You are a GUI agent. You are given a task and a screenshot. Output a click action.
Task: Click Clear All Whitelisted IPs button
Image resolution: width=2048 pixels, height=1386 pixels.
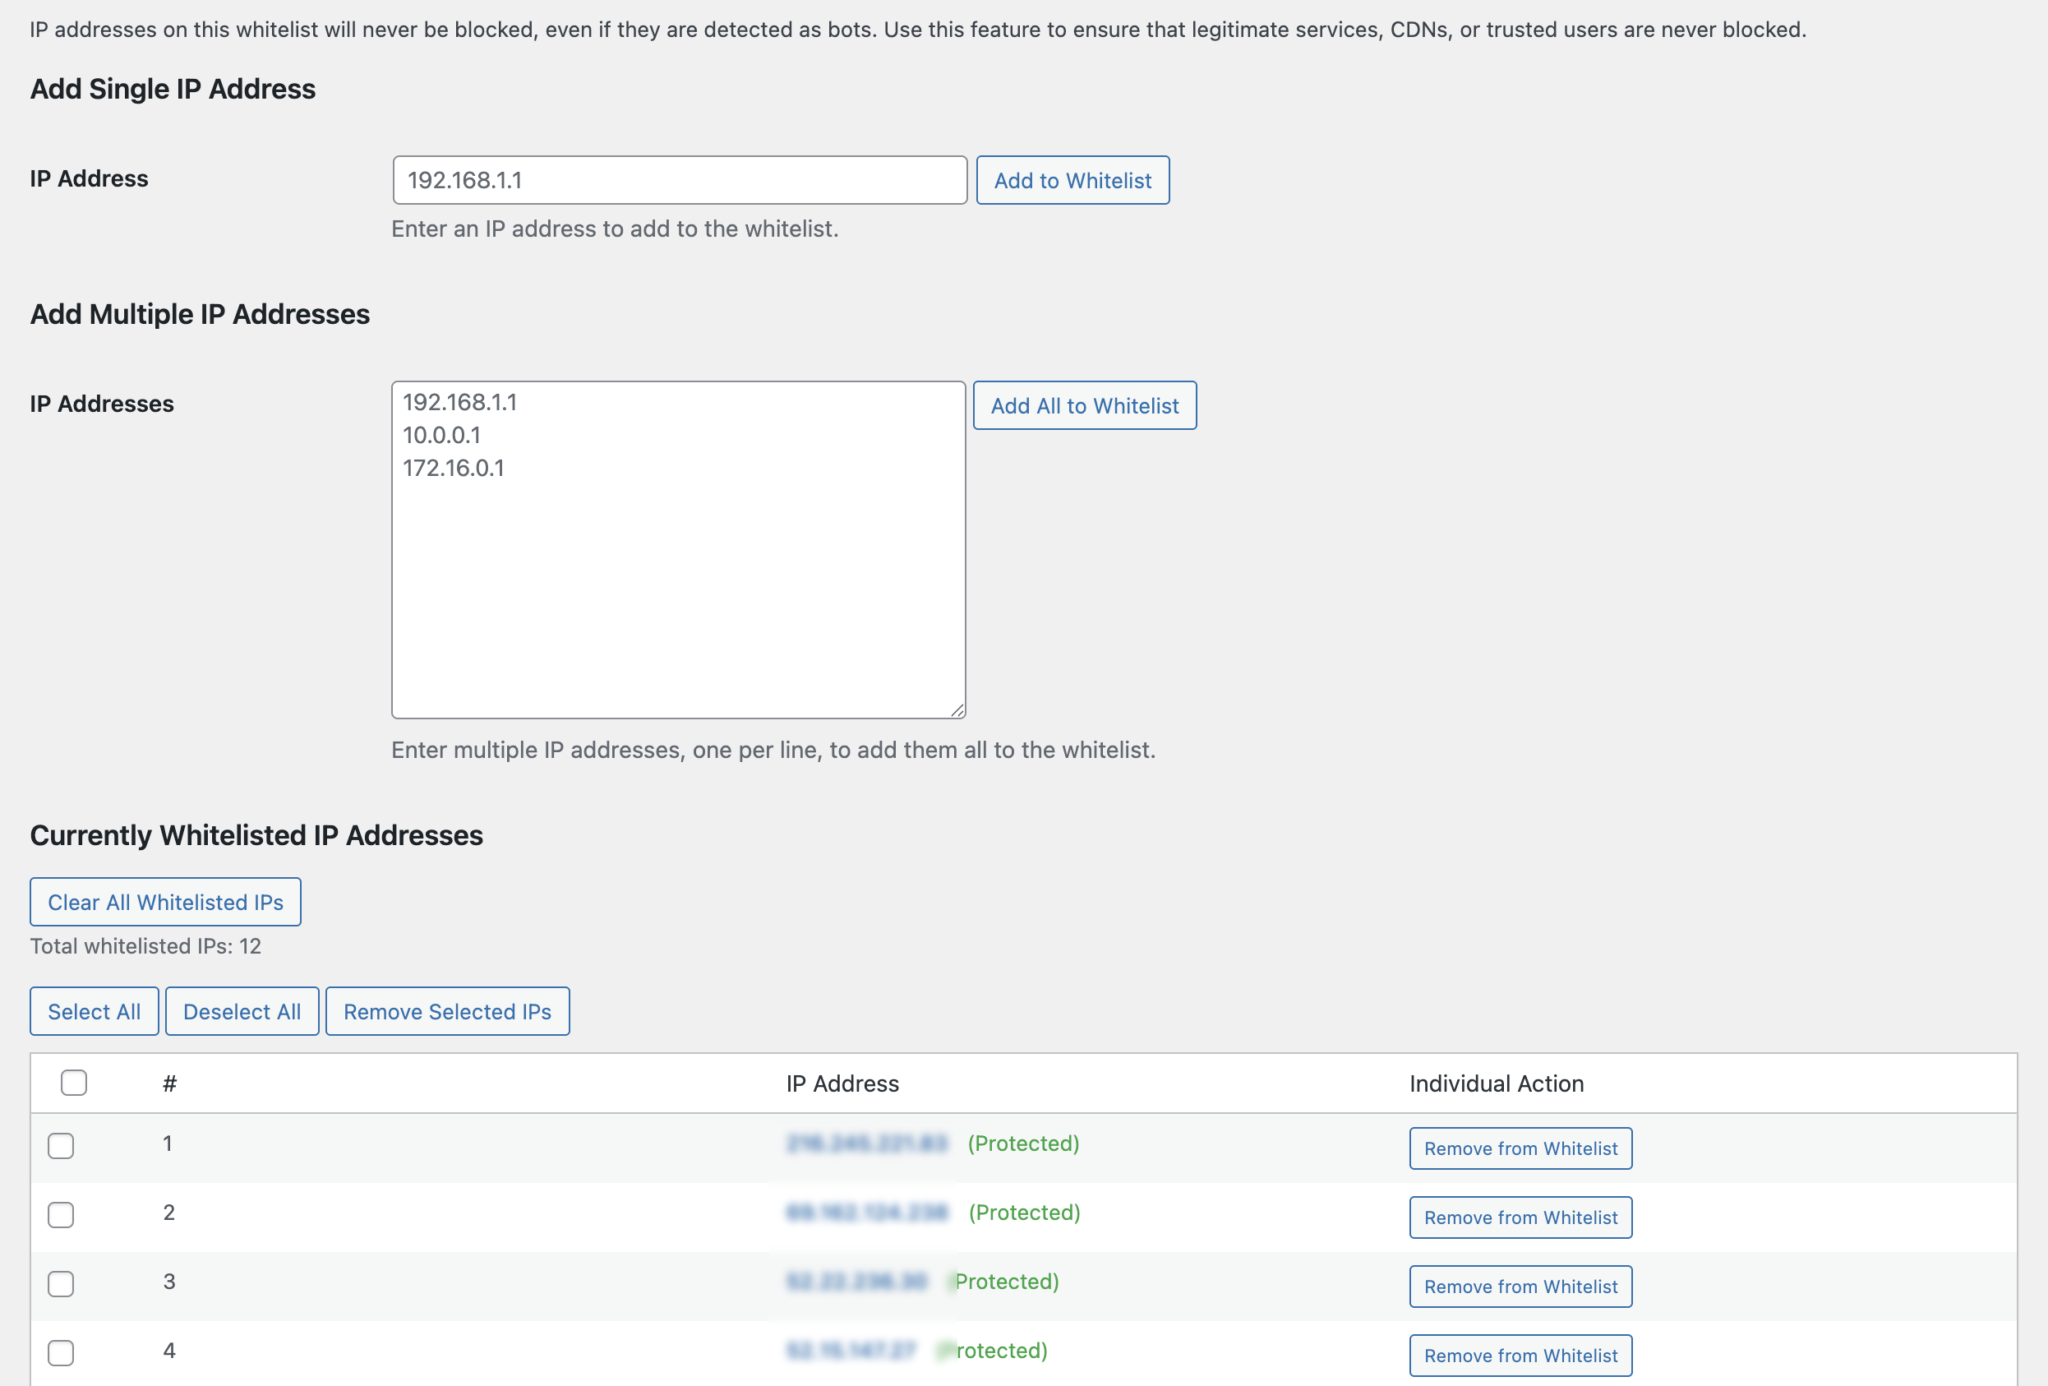pyautogui.click(x=166, y=902)
